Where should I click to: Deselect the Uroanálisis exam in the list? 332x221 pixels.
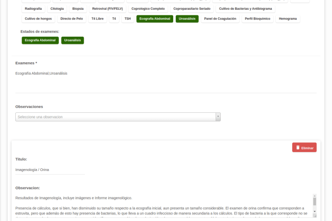coord(187,19)
